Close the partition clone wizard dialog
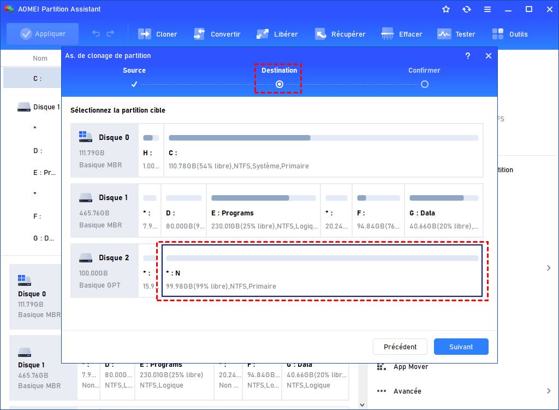Image resolution: width=559 pixels, height=410 pixels. tap(489, 56)
